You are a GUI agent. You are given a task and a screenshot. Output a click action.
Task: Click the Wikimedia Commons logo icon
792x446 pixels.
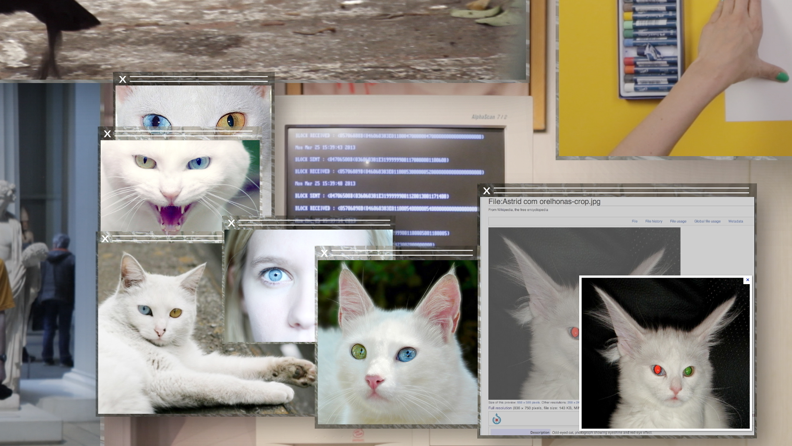click(x=497, y=420)
